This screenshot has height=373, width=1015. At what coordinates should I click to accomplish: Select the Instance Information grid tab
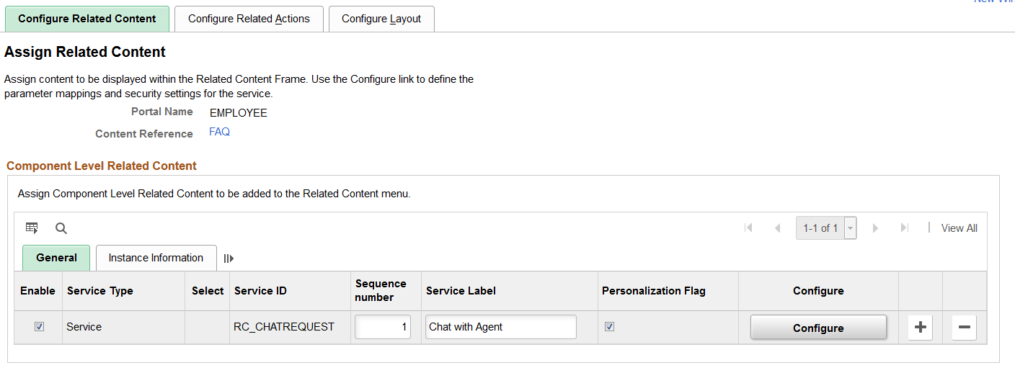coord(156,258)
